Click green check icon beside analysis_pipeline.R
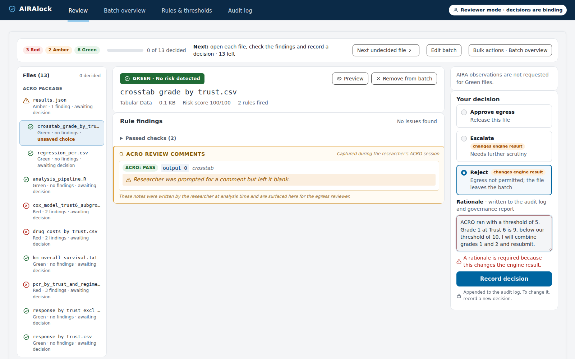Viewport: 575px width, 359px height. pyautogui.click(x=26, y=179)
